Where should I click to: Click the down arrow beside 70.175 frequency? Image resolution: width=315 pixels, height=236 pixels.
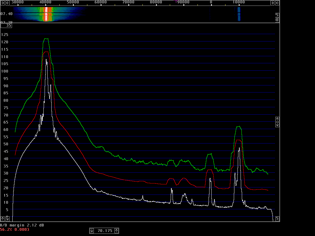click(92, 230)
